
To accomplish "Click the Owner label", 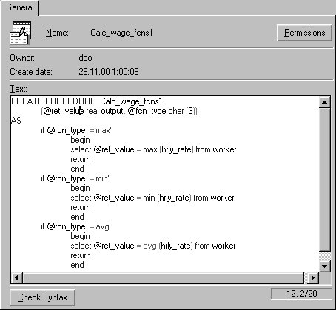I will click(x=22, y=58).
